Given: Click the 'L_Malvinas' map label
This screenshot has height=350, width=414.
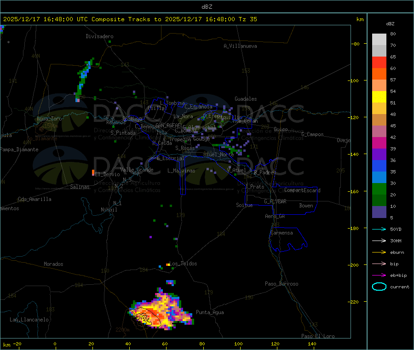Looking at the screenshot, I should tap(181, 171).
